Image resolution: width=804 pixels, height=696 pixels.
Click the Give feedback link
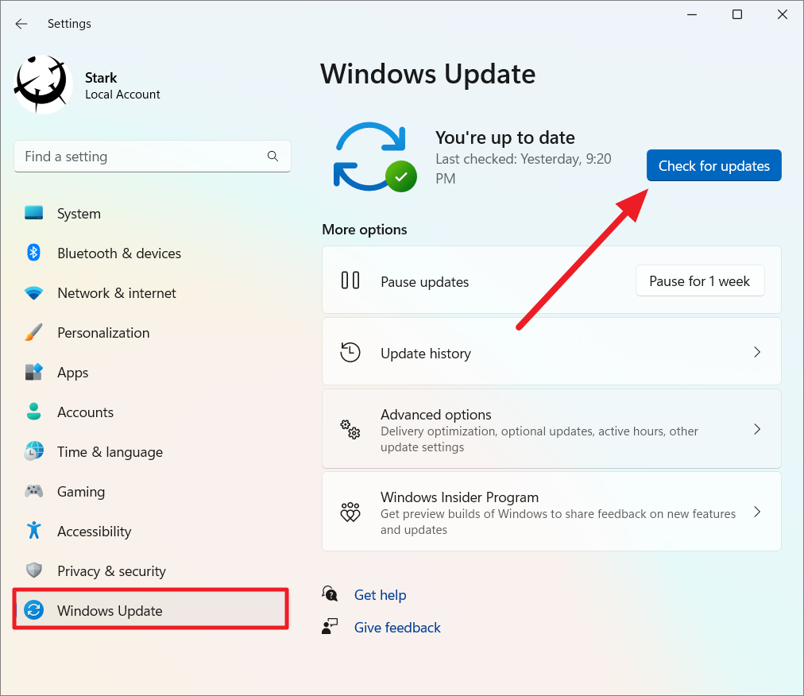pyautogui.click(x=397, y=627)
